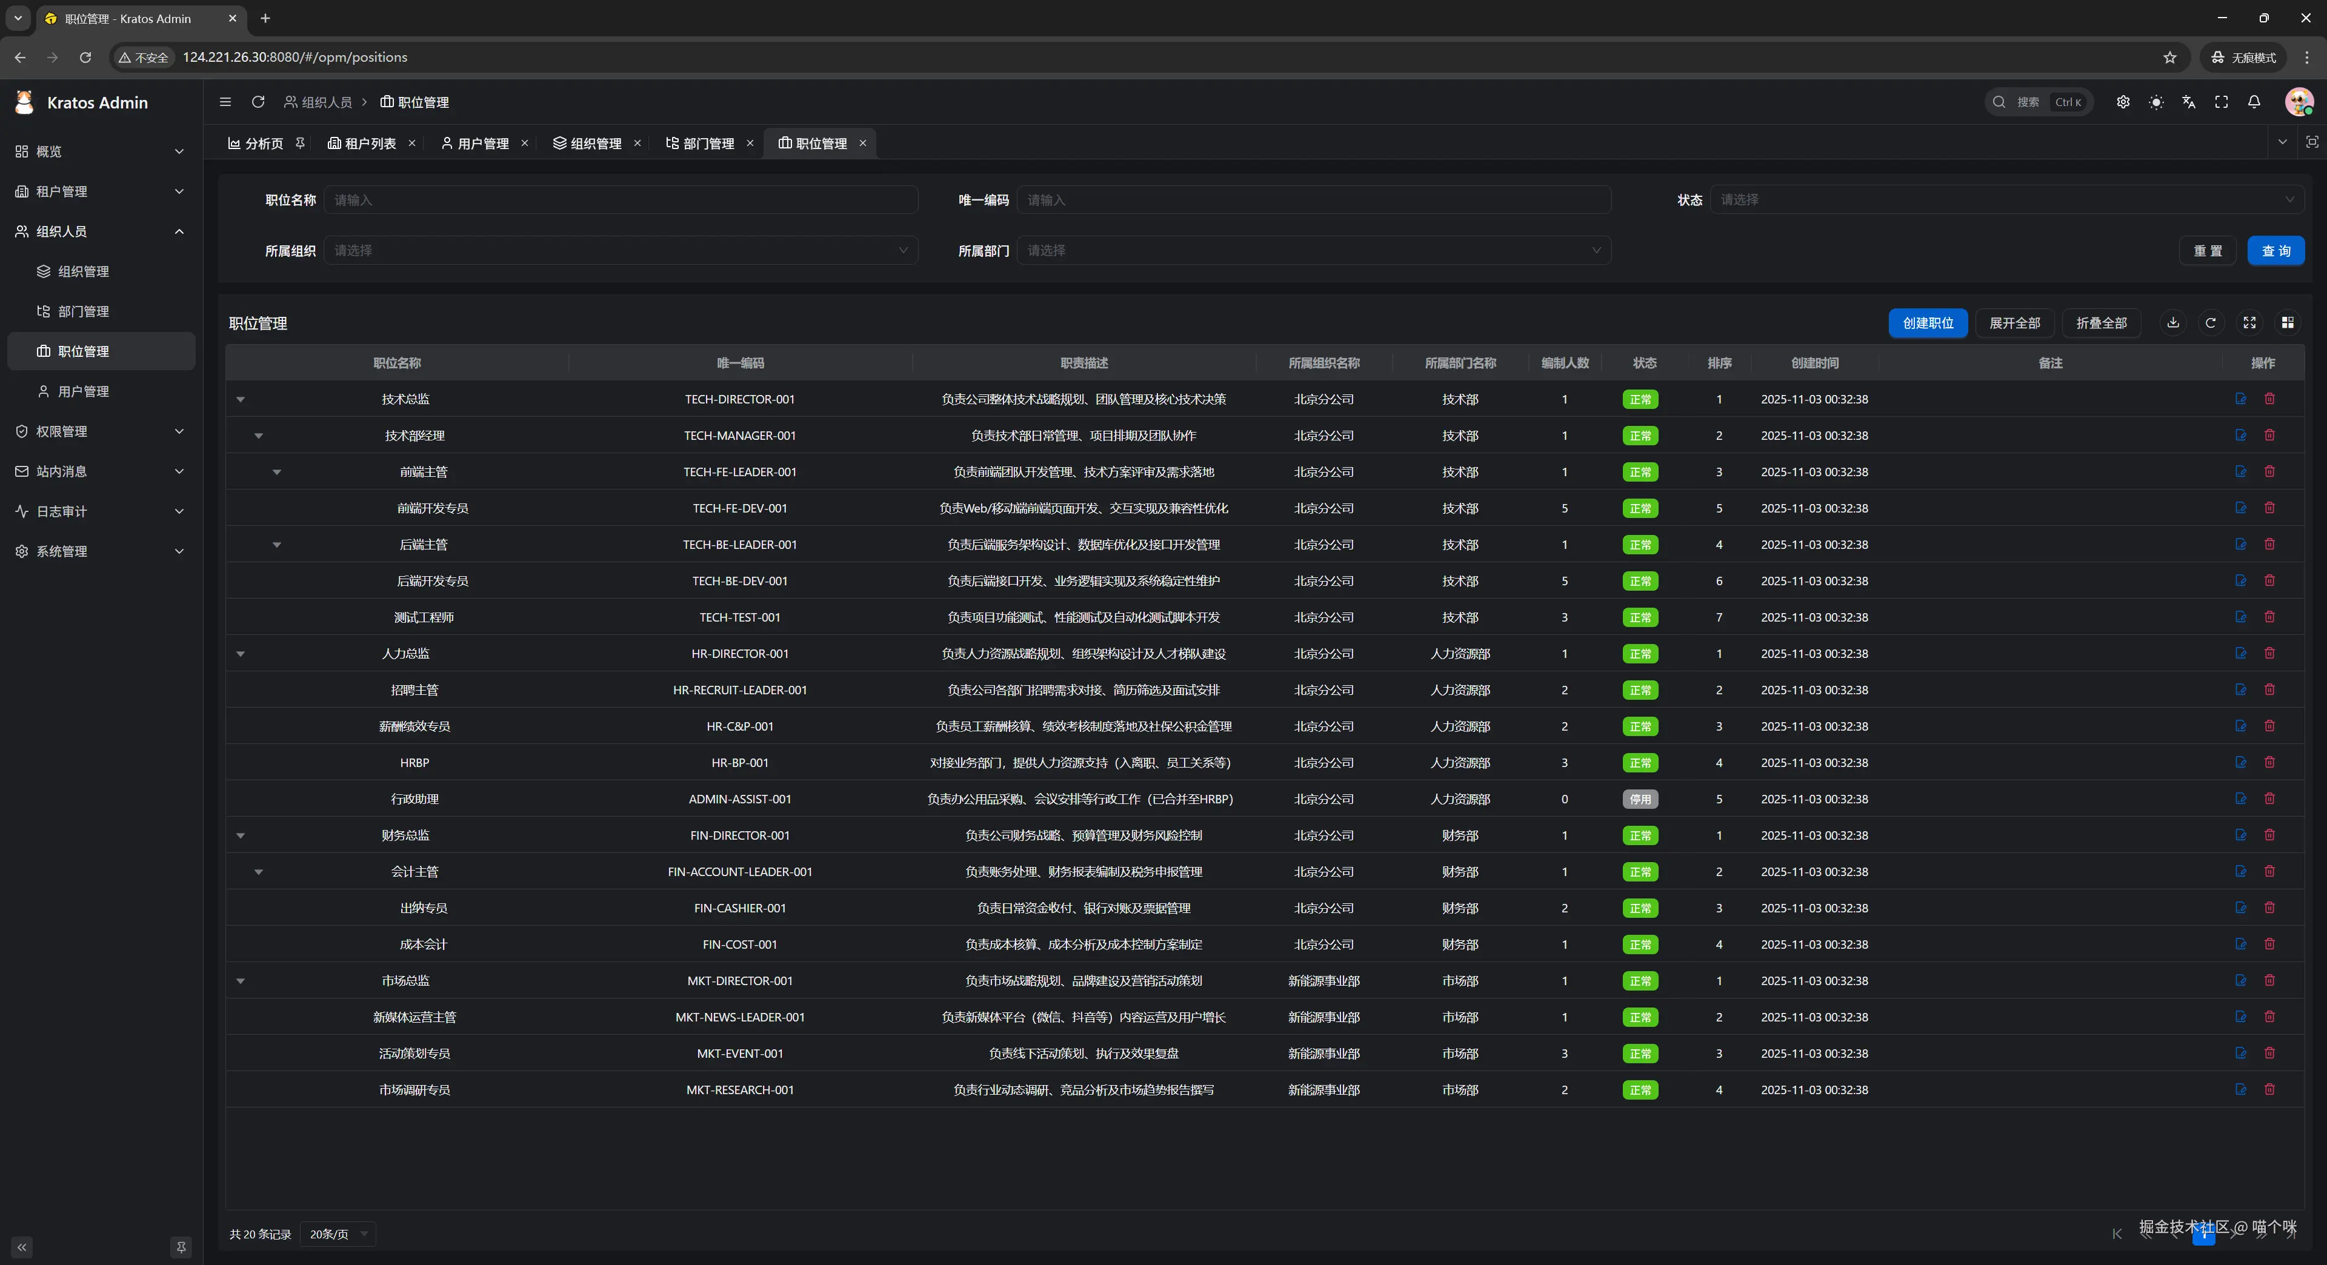This screenshot has height=1265, width=2327.
Task: Toggle the sidebar hamburger menu icon
Action: pyautogui.click(x=225, y=102)
